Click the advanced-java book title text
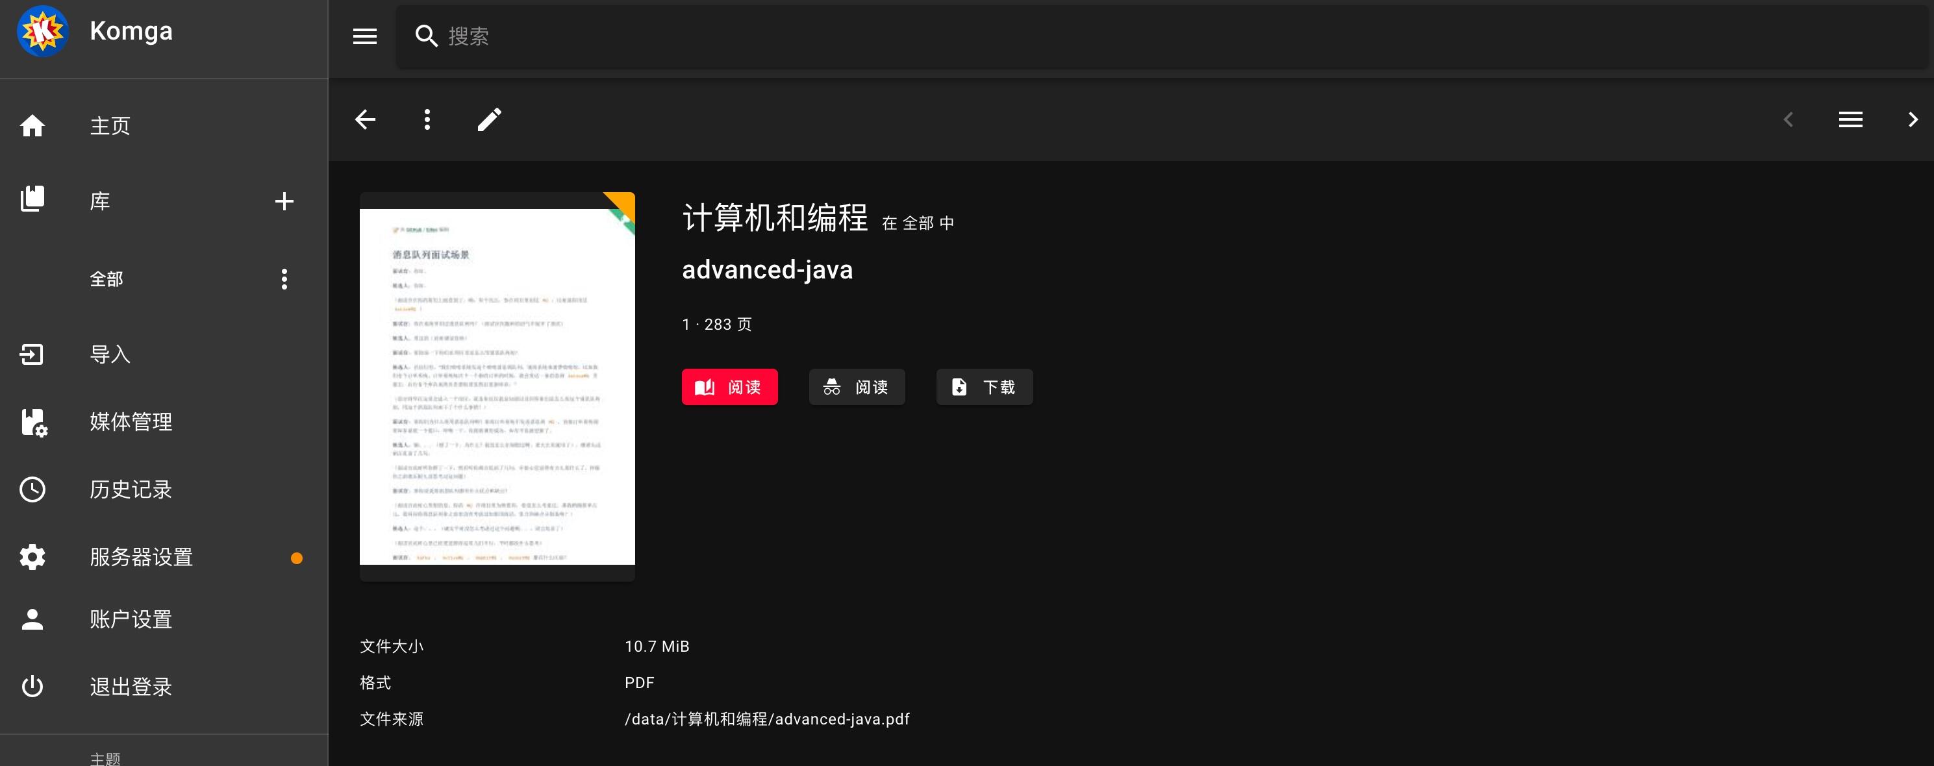Viewport: 1934px width, 766px height. [x=767, y=269]
